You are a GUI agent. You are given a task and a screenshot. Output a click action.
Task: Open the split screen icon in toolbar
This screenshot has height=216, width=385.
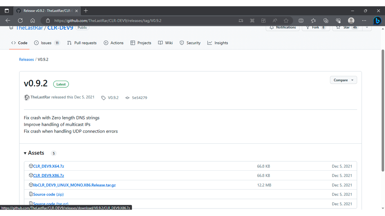(301, 21)
